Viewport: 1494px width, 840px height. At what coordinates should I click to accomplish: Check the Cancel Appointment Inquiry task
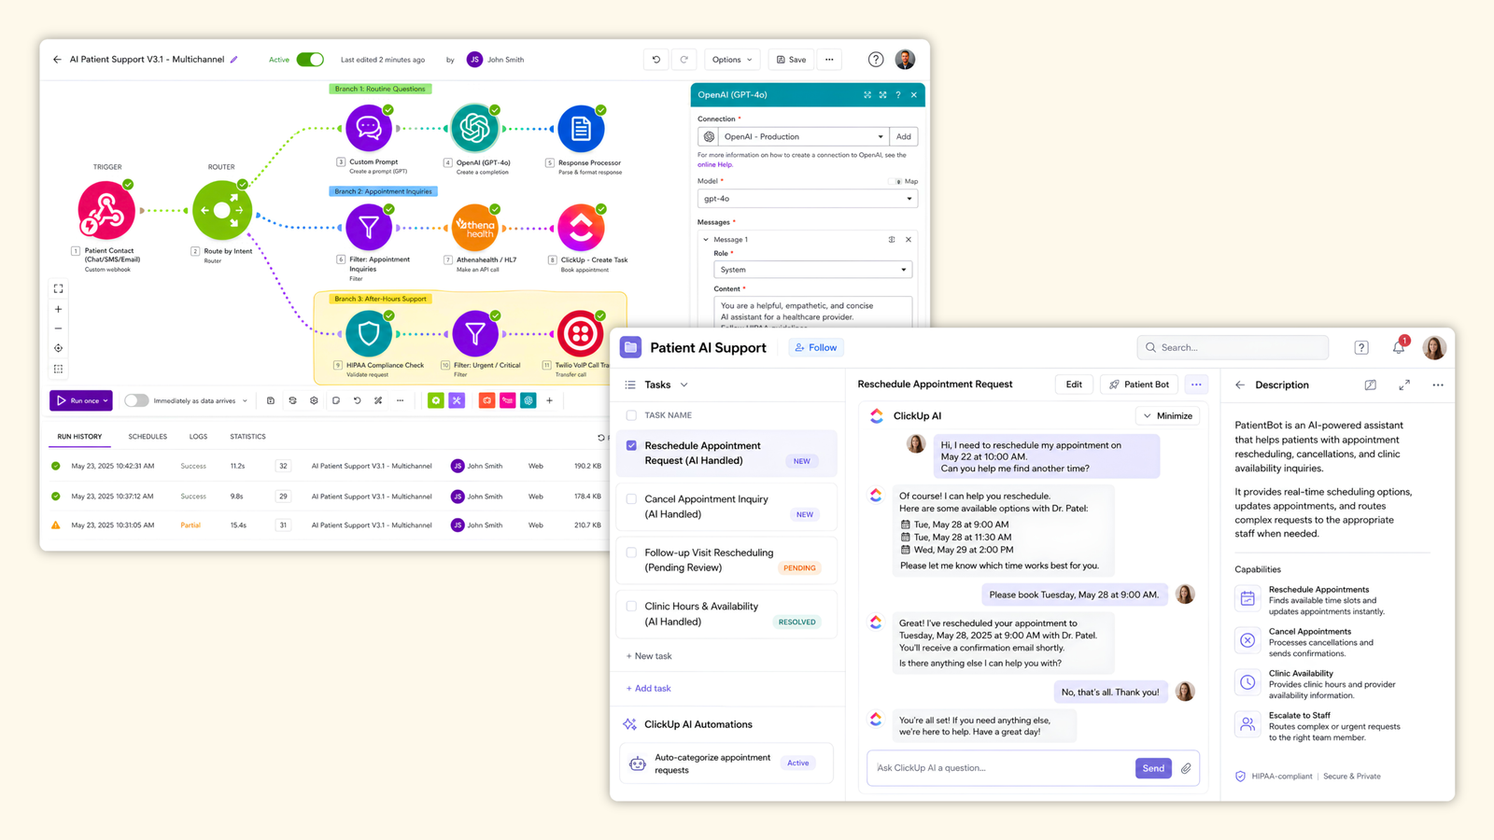[631, 499]
